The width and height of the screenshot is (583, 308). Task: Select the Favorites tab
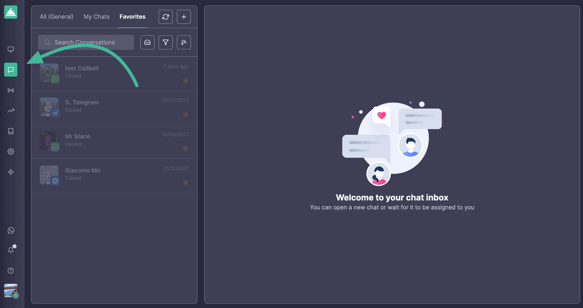click(x=132, y=17)
